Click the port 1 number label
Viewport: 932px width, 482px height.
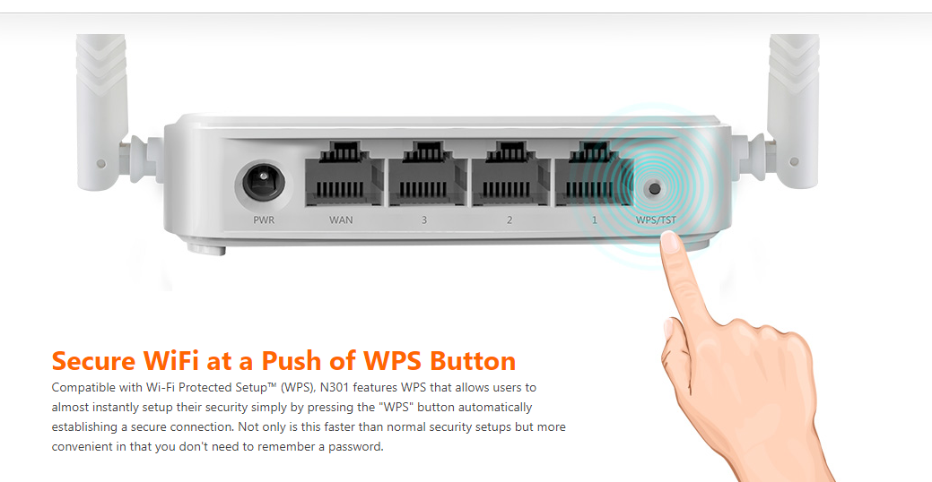(595, 219)
